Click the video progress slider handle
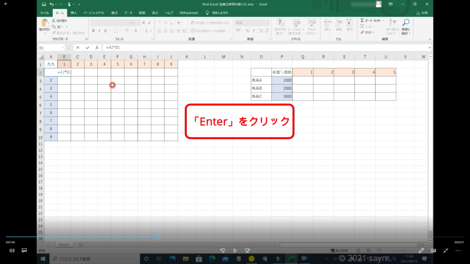Viewport: 470px width, 264px height. point(157,237)
